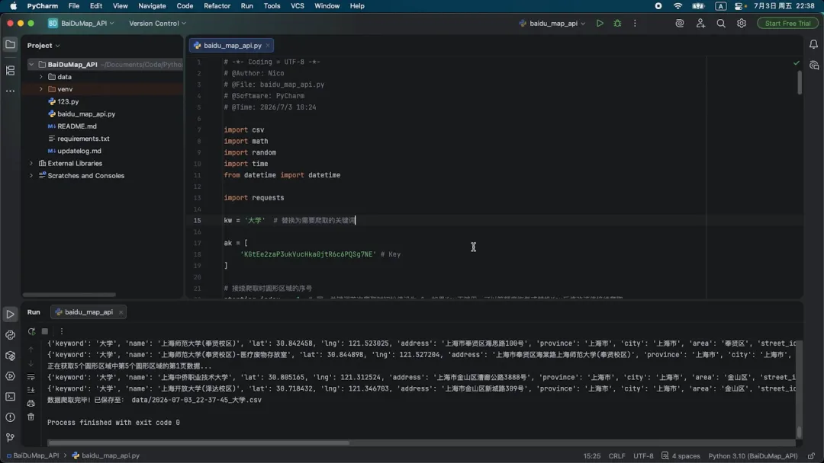The height and width of the screenshot is (463, 824).
Task: Open the AI assistant swirl icon in toolbar
Action: [x=680, y=23]
